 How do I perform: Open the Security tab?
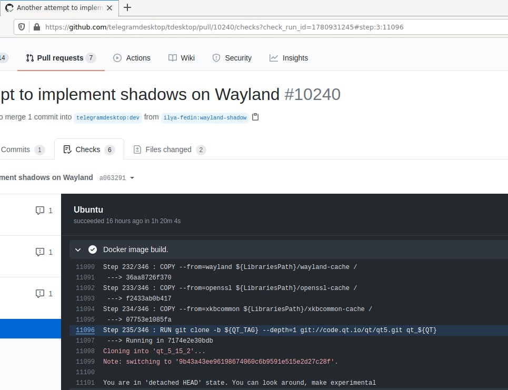point(232,58)
